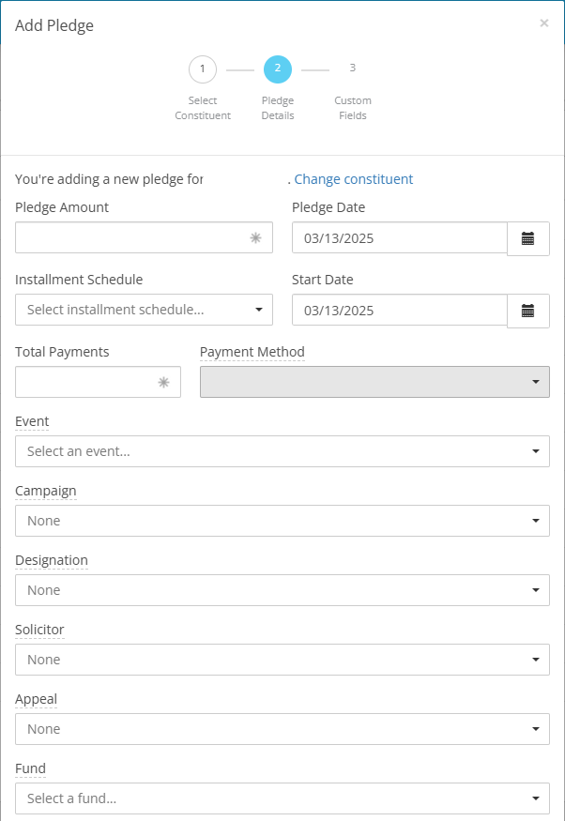Open the Solicitor dropdown
565x821 pixels.
tap(282, 660)
